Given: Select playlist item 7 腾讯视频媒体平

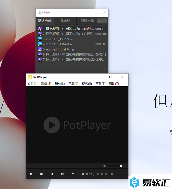Looking at the screenshot, I should (x=72, y=60).
